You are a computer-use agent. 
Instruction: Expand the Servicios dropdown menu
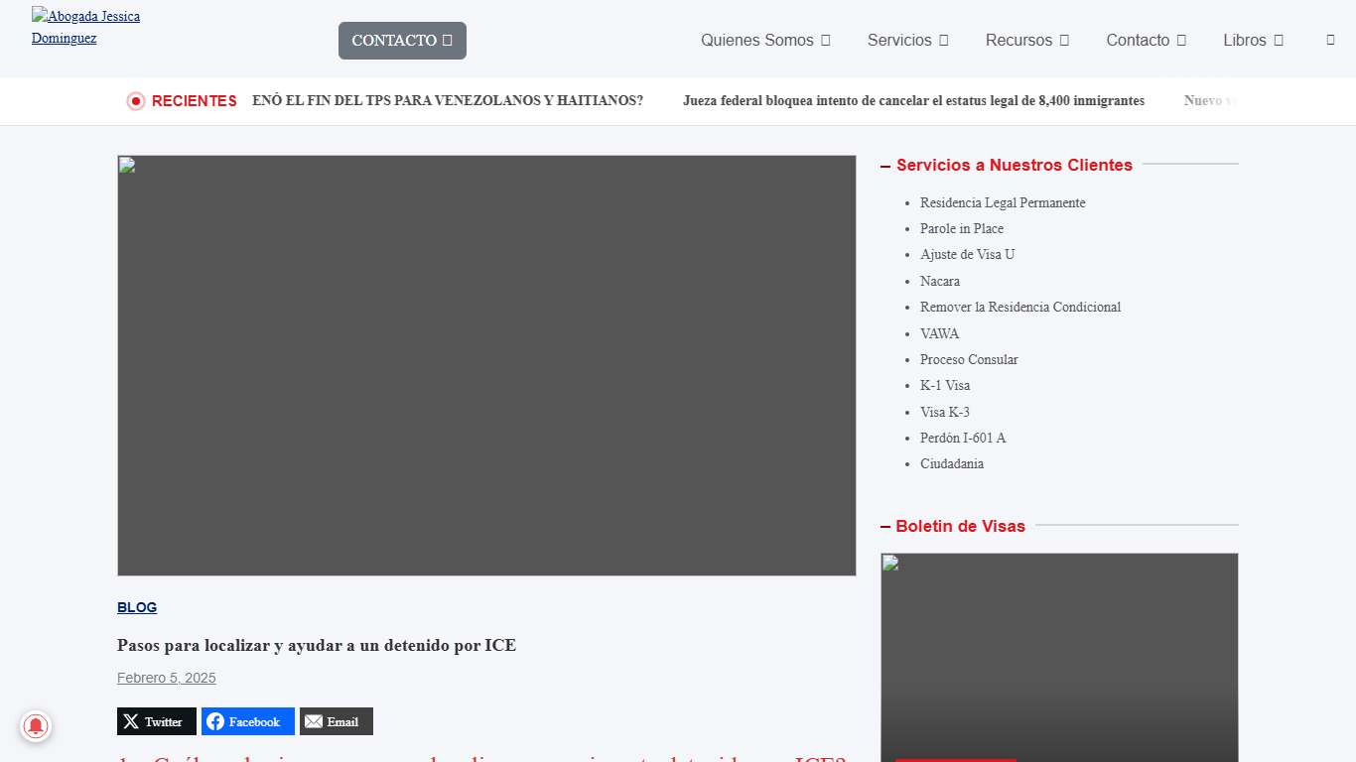point(907,40)
